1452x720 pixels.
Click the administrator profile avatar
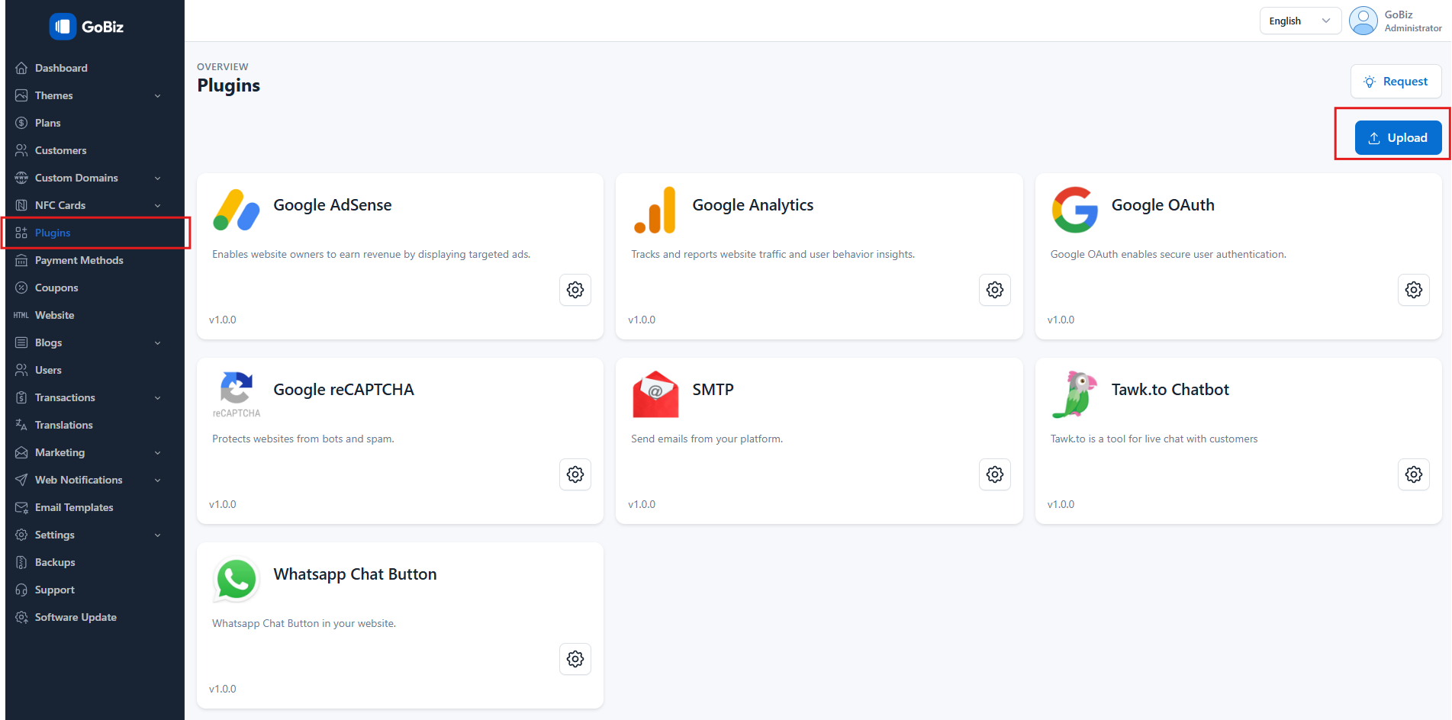[x=1363, y=21]
